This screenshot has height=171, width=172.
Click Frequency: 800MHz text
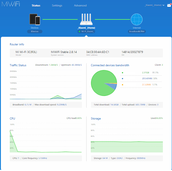point(135,158)
